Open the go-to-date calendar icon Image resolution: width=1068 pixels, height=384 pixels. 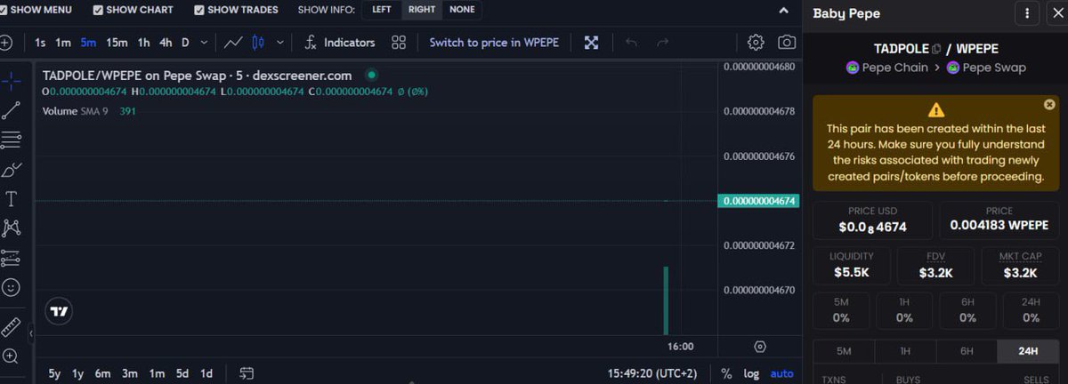point(247,373)
